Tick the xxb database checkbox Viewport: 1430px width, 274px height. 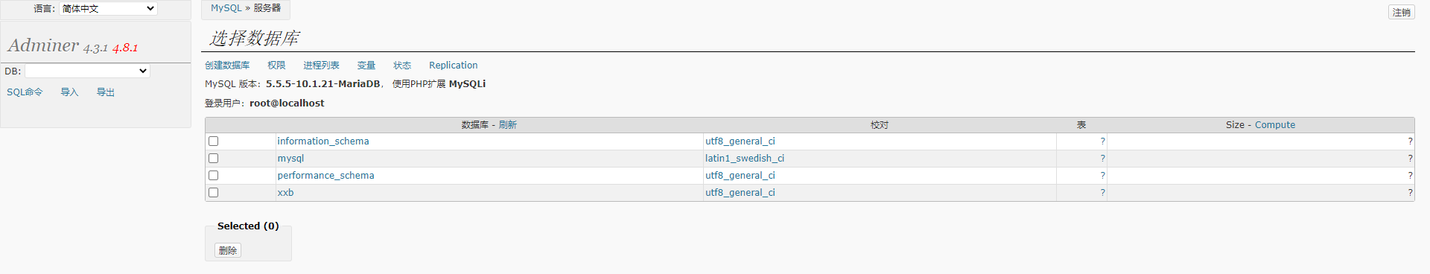point(214,193)
